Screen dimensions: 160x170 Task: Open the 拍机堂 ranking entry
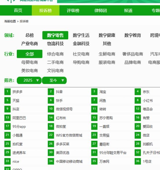coord(17,144)
